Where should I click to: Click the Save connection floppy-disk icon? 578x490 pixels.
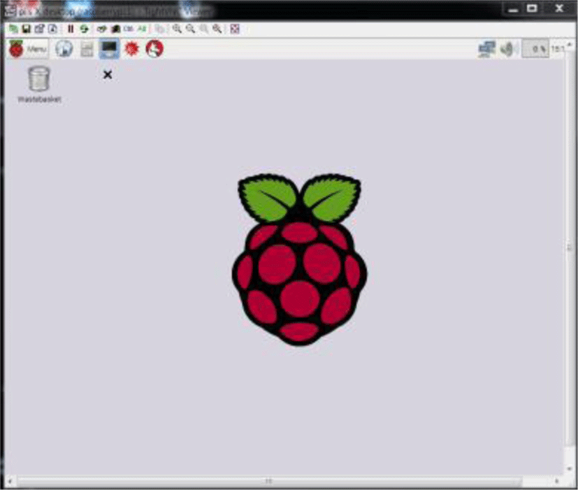click(26, 29)
